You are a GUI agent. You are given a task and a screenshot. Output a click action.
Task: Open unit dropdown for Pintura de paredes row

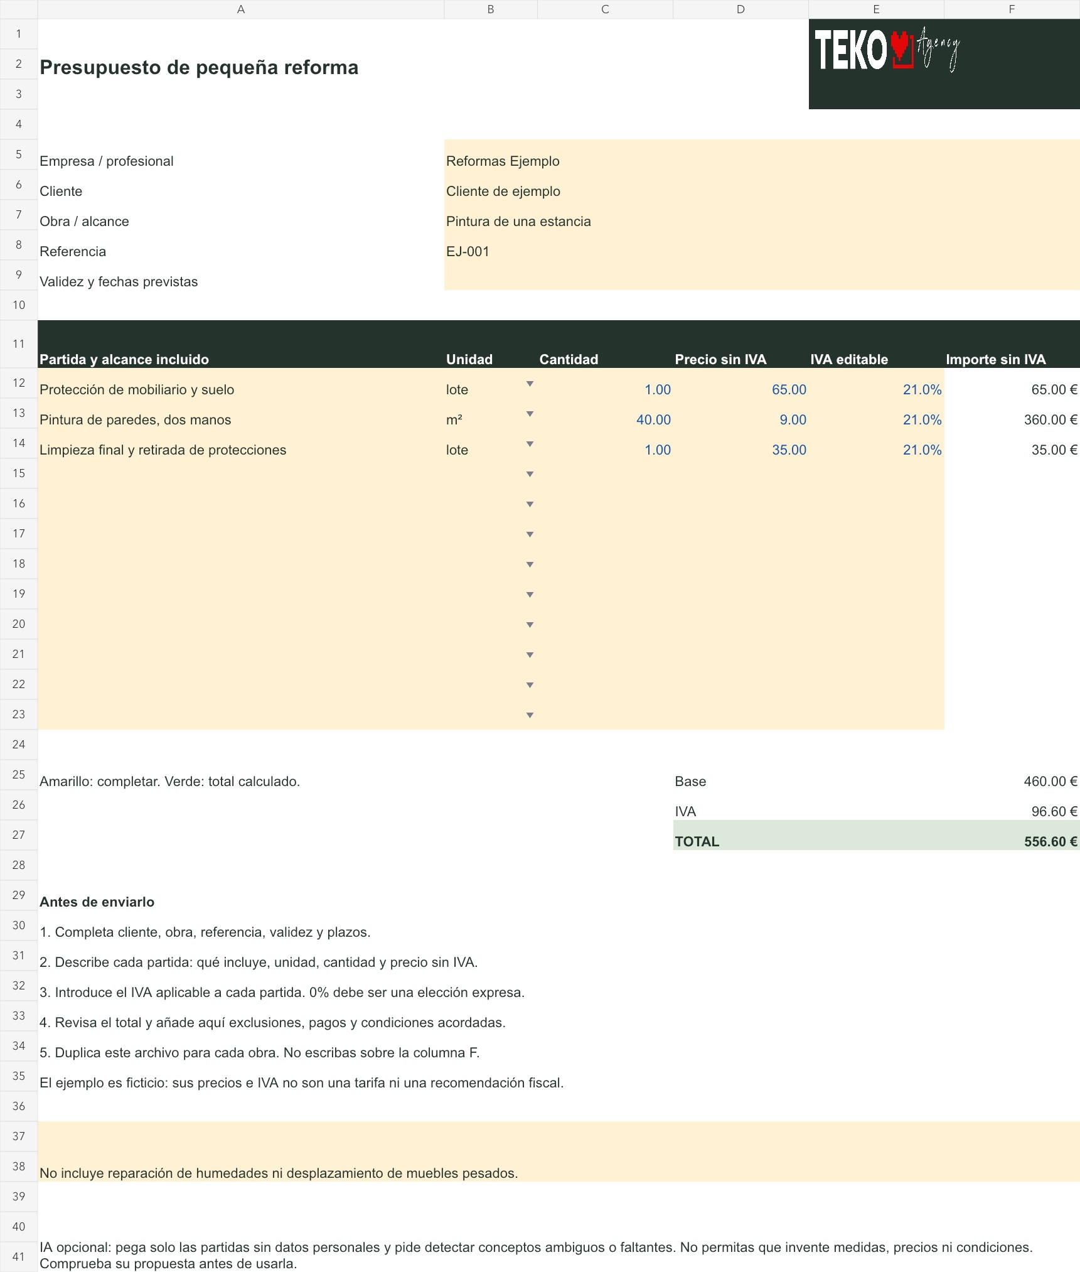pyautogui.click(x=530, y=414)
